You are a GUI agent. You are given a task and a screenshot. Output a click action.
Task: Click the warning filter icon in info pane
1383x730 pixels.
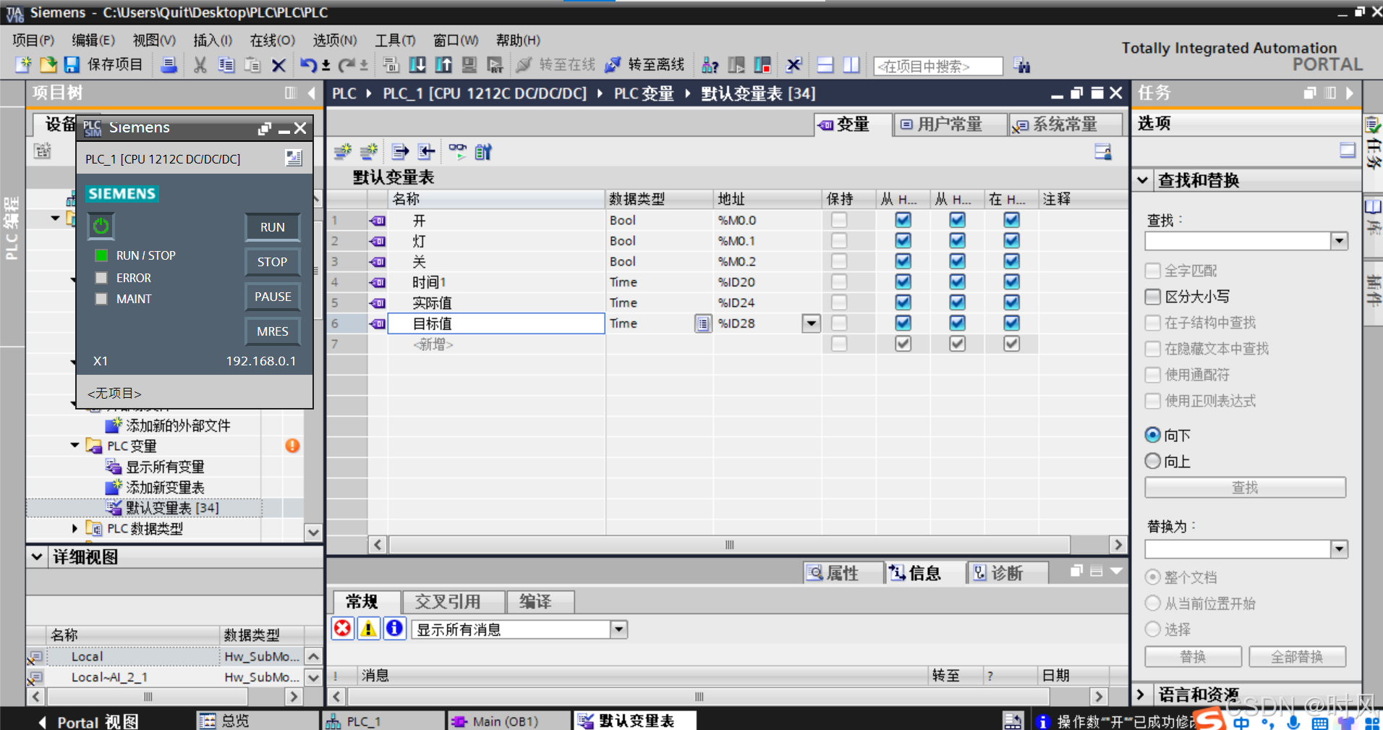click(369, 628)
